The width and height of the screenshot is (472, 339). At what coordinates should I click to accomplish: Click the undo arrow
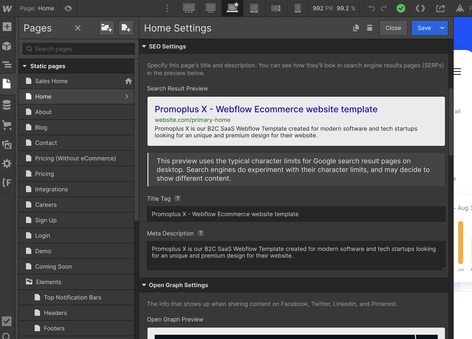[x=372, y=8]
